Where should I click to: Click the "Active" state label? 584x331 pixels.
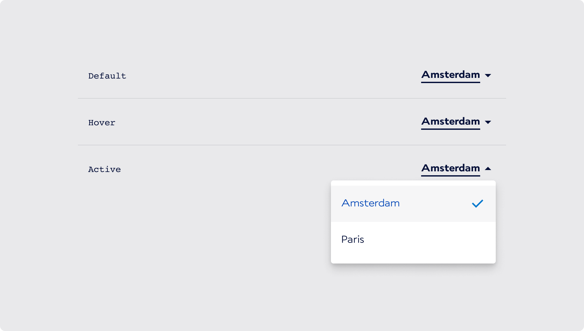(104, 169)
